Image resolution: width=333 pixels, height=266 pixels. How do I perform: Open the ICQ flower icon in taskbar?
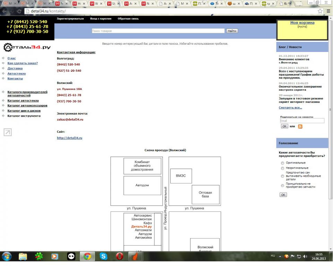[39, 256]
